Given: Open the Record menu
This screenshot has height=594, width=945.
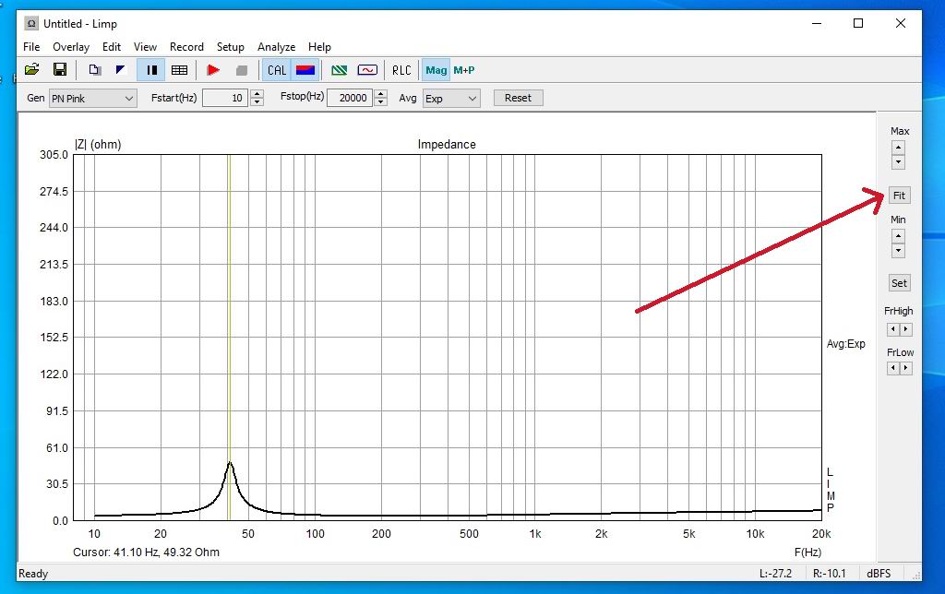Looking at the screenshot, I should 186,47.
